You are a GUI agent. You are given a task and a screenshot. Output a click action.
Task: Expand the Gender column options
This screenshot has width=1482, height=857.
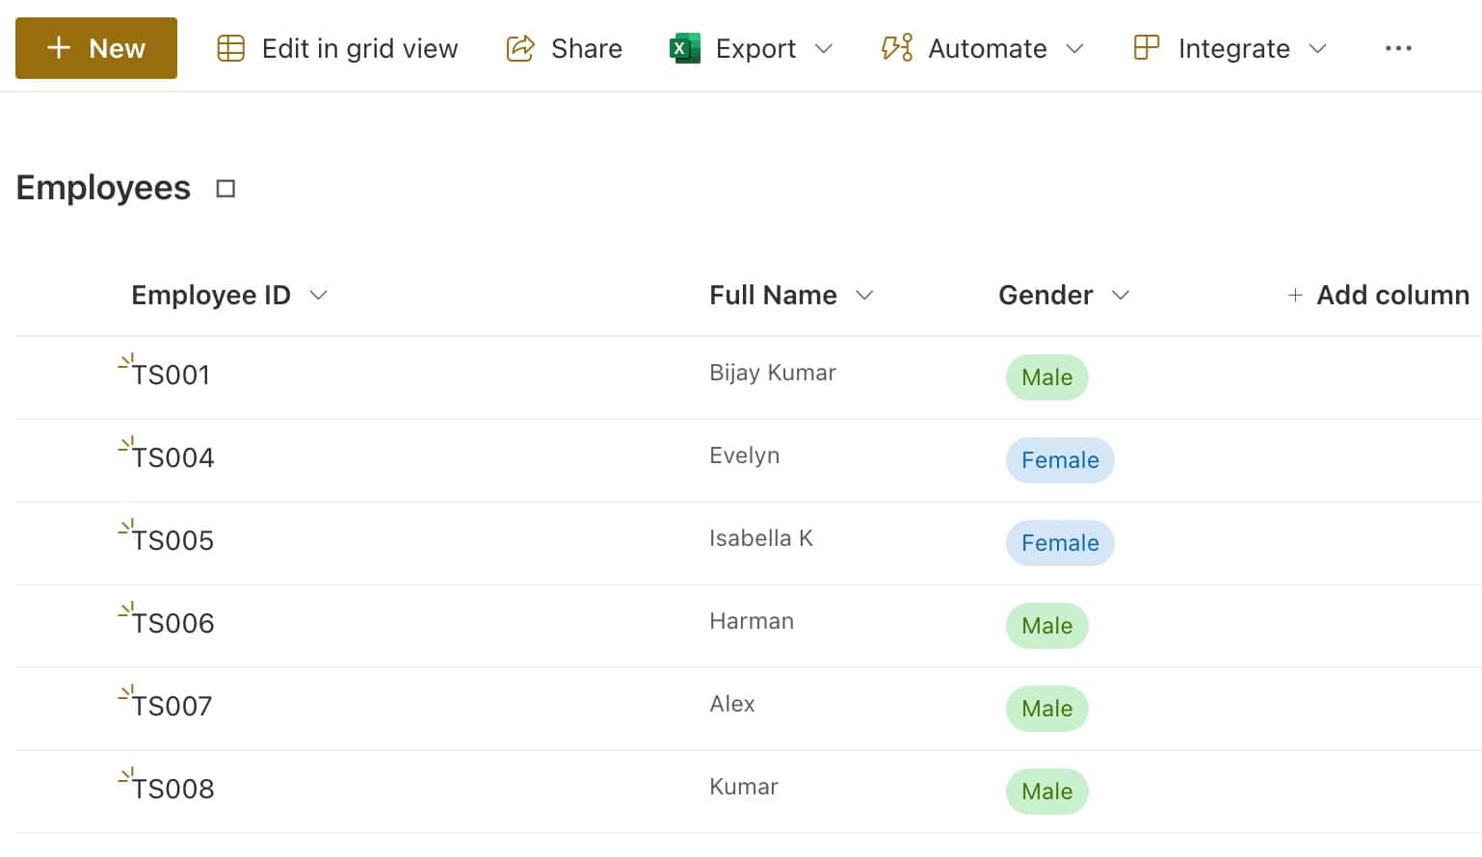(x=1122, y=296)
